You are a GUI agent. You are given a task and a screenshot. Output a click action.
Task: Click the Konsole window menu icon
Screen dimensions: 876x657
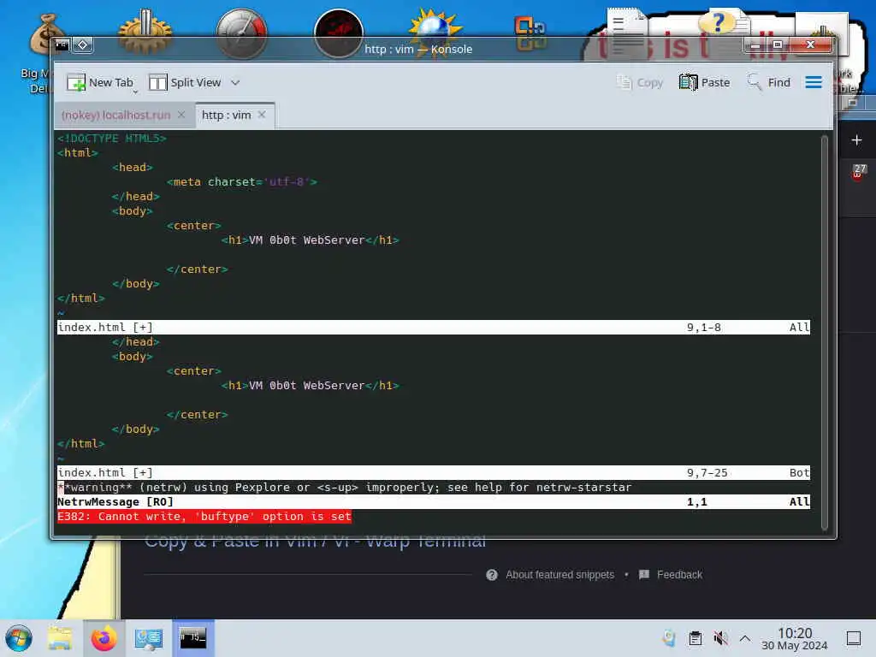pyautogui.click(x=62, y=44)
